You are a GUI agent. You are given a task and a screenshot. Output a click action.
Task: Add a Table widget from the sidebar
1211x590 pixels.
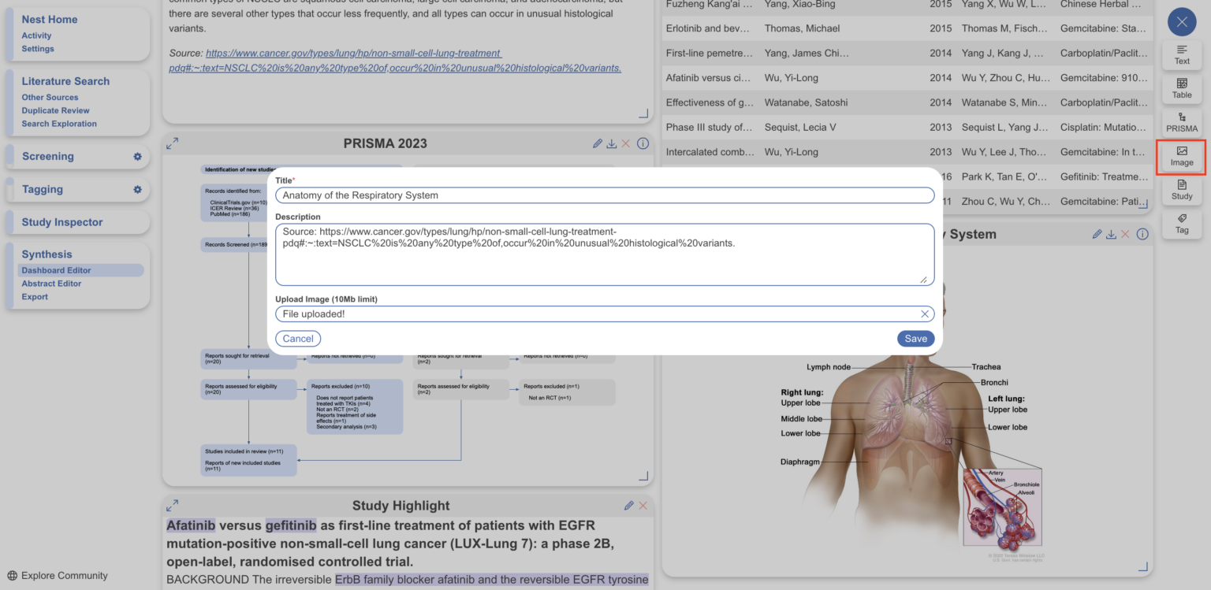coord(1181,87)
